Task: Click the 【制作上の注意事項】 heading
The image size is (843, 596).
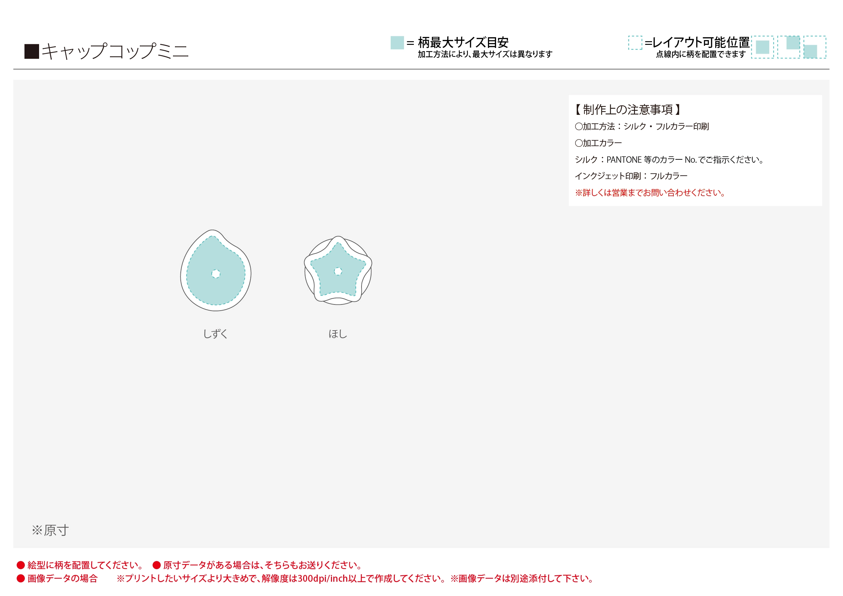Action: [x=628, y=109]
